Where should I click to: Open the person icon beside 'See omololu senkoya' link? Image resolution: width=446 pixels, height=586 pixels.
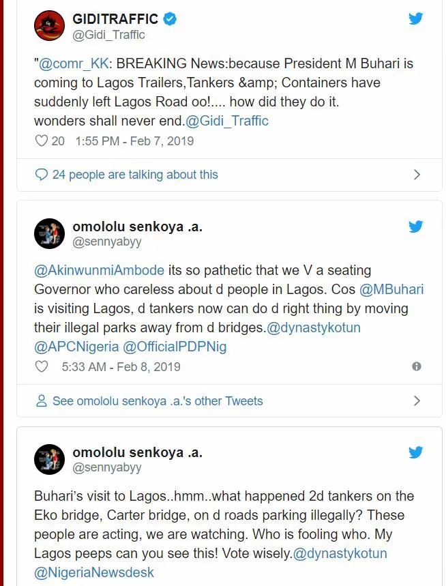point(41,400)
